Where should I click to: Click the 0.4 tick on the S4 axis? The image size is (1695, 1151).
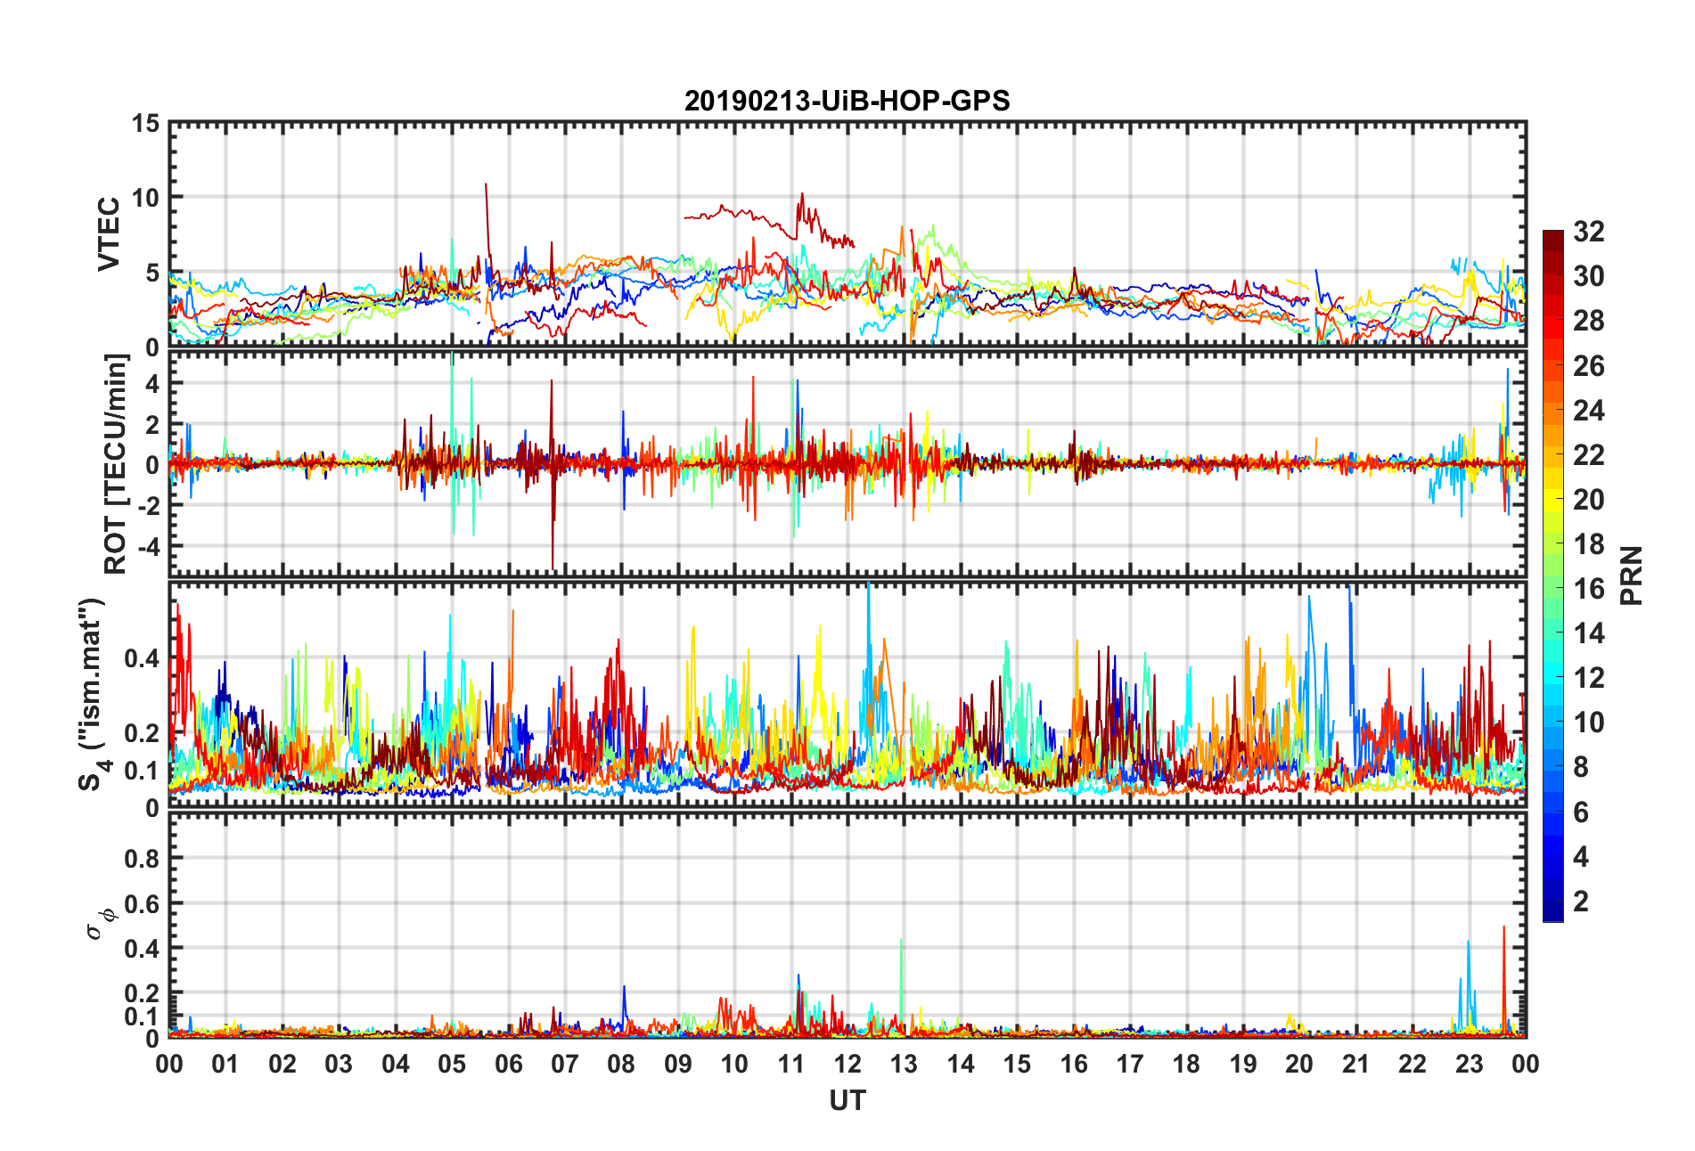click(x=143, y=659)
